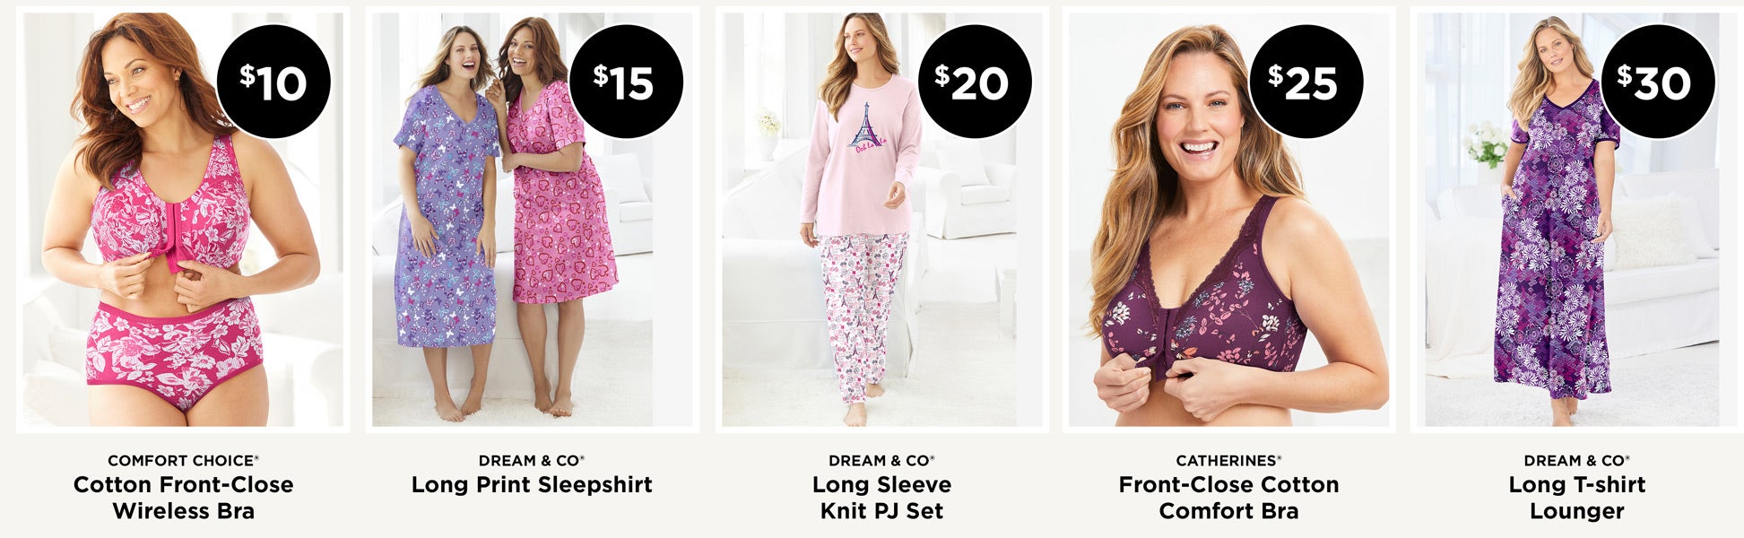Viewport: 1744px width, 538px height.
Task: Click the $15 price badge
Action: pyautogui.click(x=626, y=82)
